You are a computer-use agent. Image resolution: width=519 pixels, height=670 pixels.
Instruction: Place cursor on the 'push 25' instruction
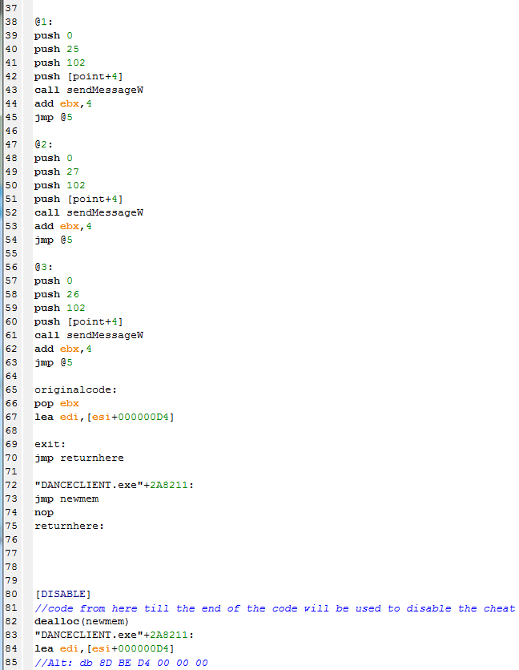58,49
